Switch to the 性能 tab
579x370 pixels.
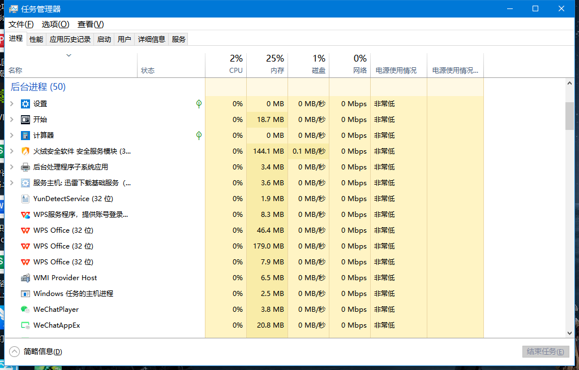click(36, 38)
